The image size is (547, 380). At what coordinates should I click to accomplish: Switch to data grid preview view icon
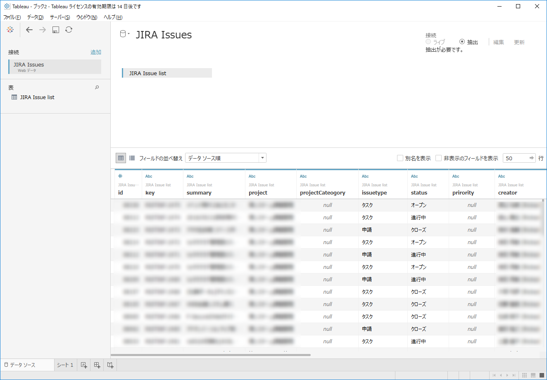point(121,158)
